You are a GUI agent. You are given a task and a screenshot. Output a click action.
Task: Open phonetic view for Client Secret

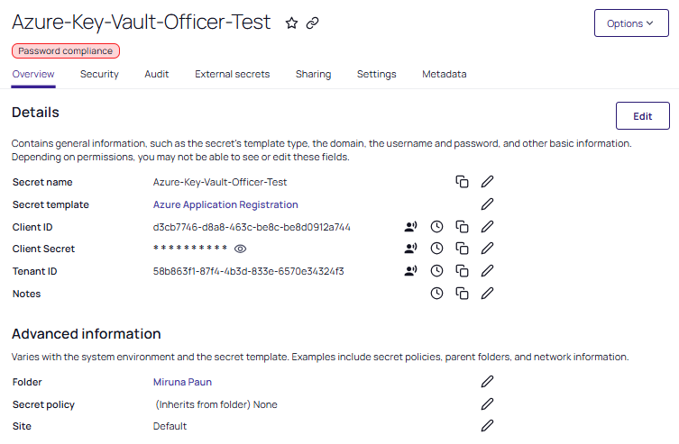point(410,249)
